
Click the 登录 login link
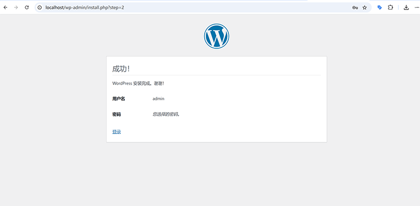[x=117, y=132]
